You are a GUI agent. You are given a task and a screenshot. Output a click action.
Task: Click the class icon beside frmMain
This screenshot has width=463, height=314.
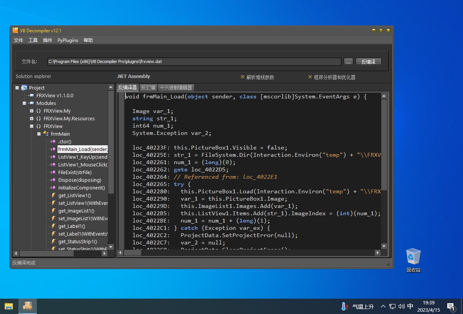coord(46,134)
